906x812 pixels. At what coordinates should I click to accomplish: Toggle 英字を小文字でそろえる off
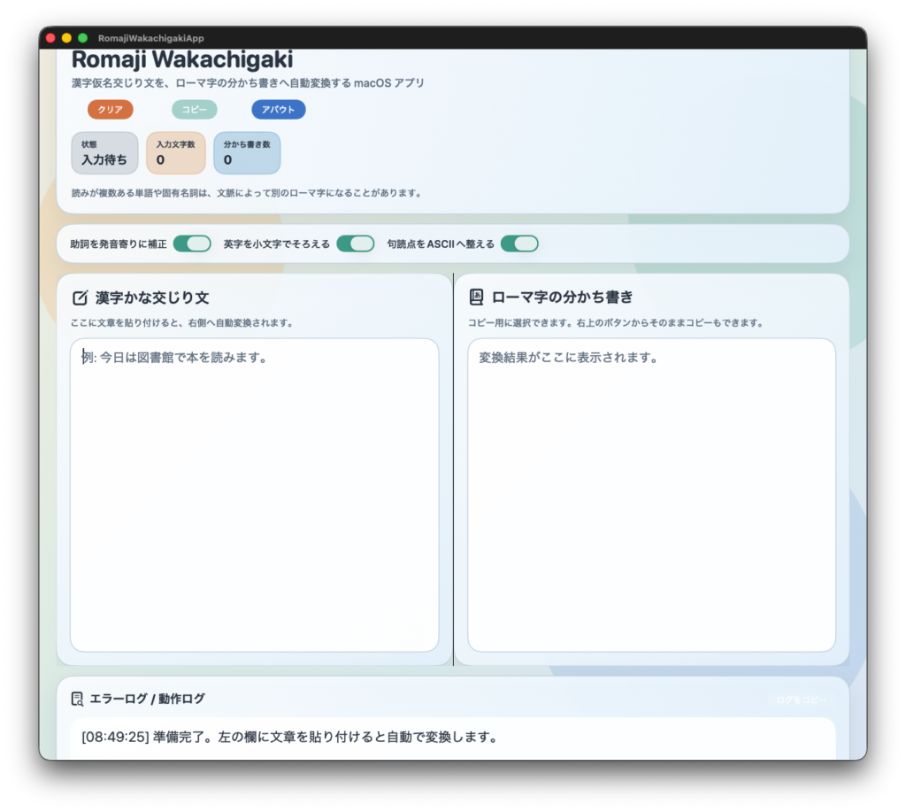point(355,244)
